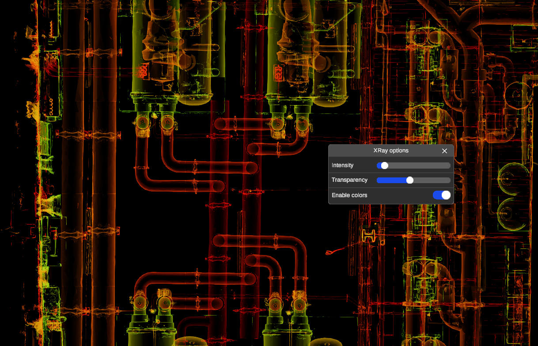Select the leftmost circular valve at the bottom

point(140,303)
